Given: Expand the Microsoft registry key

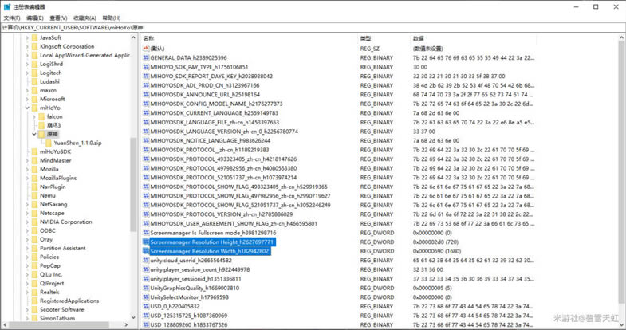Looking at the screenshot, I should click(27, 99).
